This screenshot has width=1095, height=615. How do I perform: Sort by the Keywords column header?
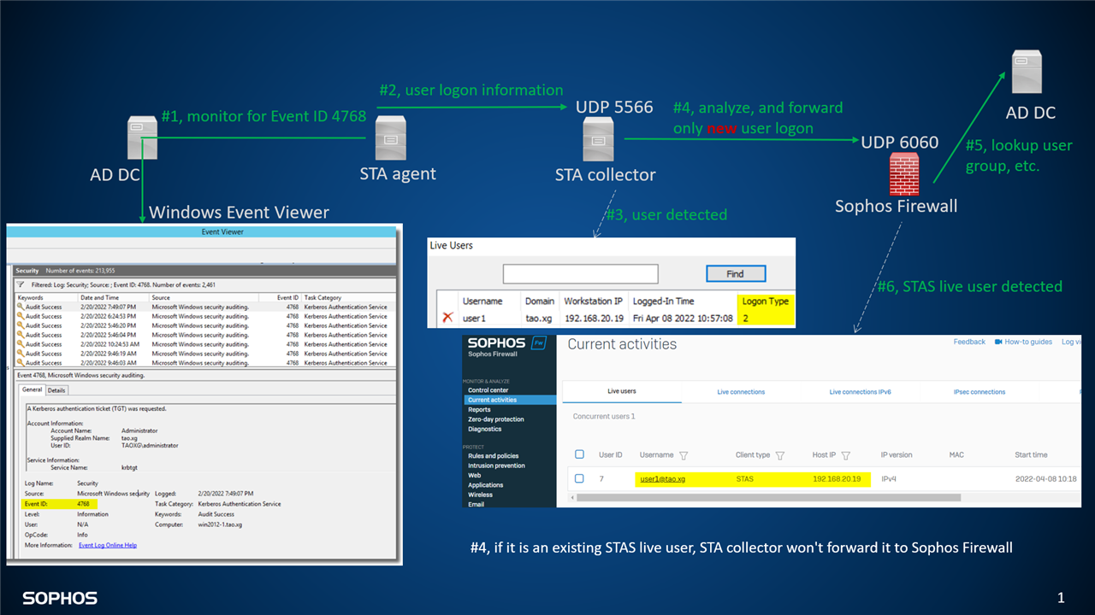[x=46, y=297]
